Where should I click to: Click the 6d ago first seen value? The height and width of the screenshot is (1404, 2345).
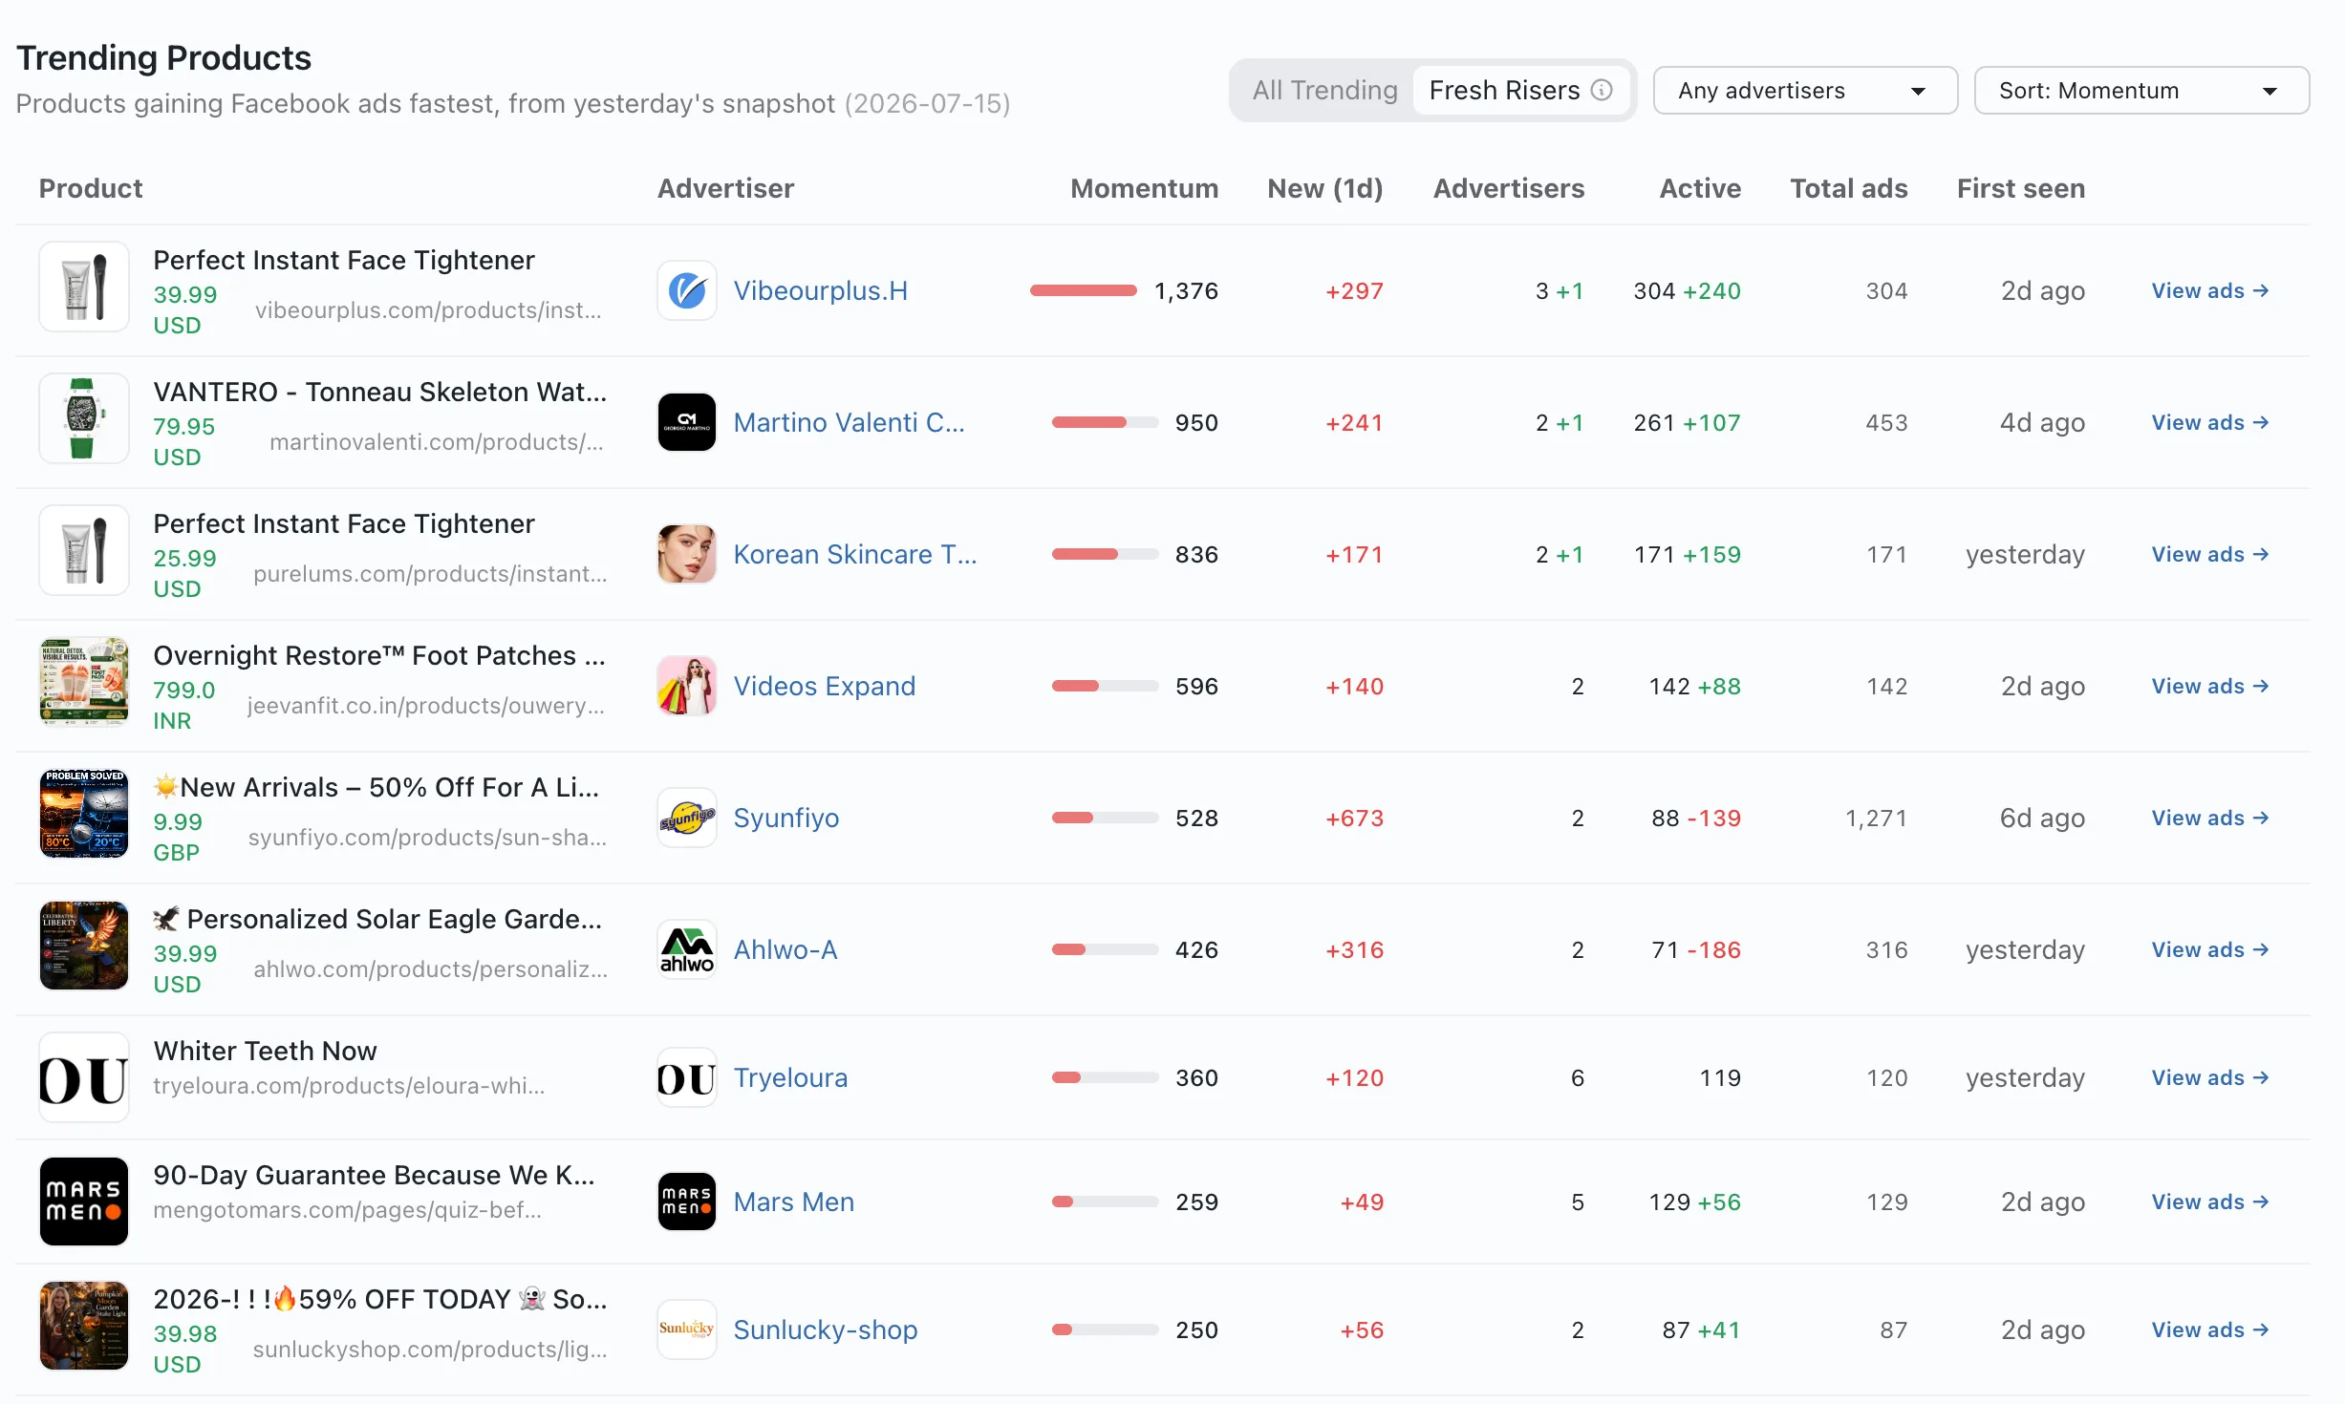pyautogui.click(x=2042, y=818)
